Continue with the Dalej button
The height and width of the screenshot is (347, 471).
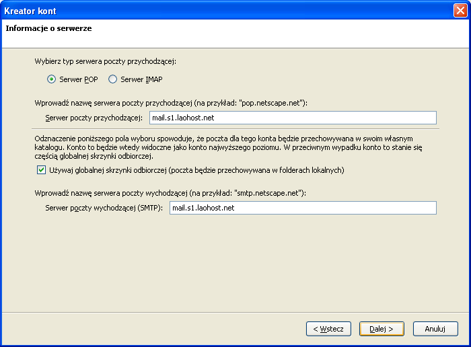pos(382,329)
